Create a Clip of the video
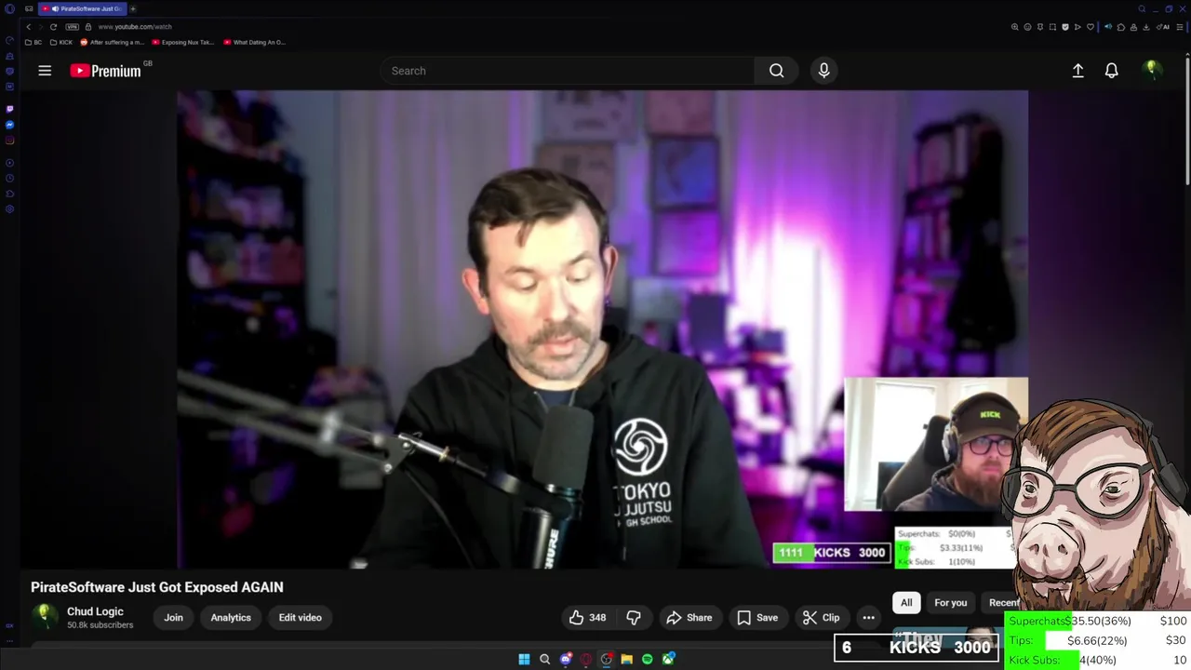Image resolution: width=1191 pixels, height=670 pixels. tap(821, 618)
